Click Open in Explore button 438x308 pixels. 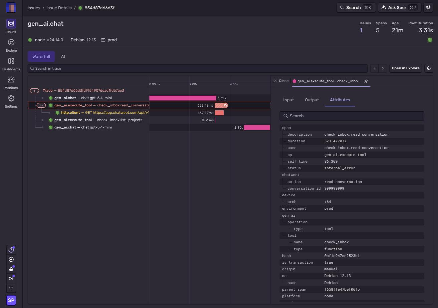click(406, 68)
